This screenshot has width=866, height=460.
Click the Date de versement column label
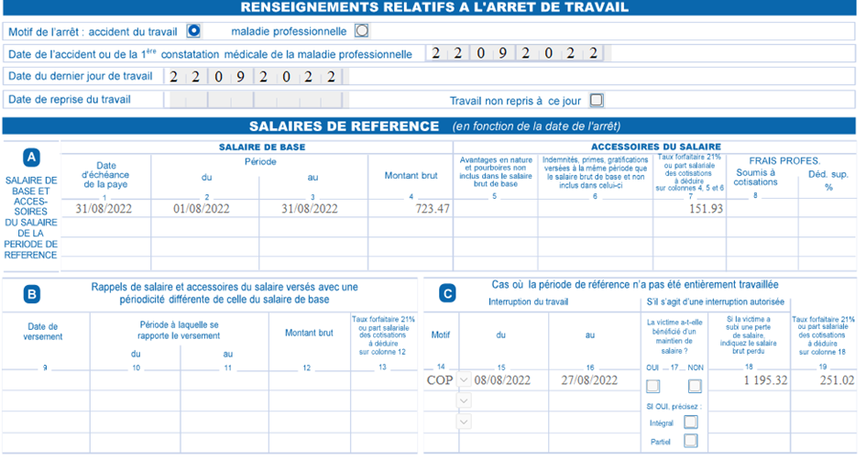coord(43,332)
